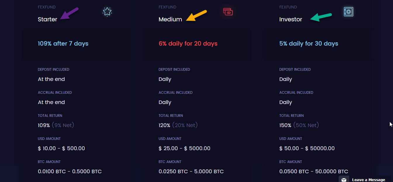Click the red credit card icon on Medium plan
Screen dimensions: 393x182
[x=228, y=12]
